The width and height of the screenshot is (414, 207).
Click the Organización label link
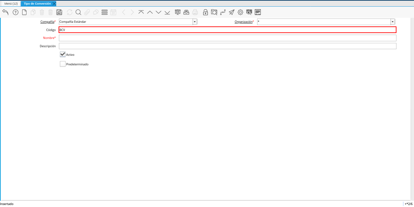click(244, 21)
